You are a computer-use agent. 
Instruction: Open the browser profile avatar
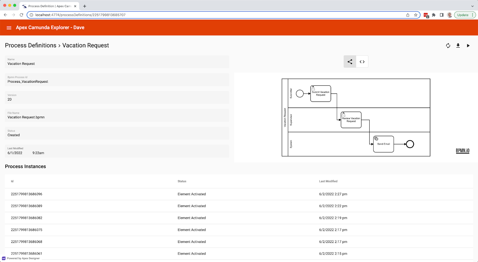(x=449, y=15)
